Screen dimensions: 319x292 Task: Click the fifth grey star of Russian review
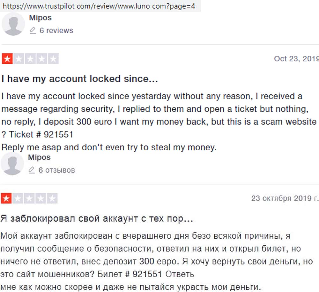coord(52,198)
